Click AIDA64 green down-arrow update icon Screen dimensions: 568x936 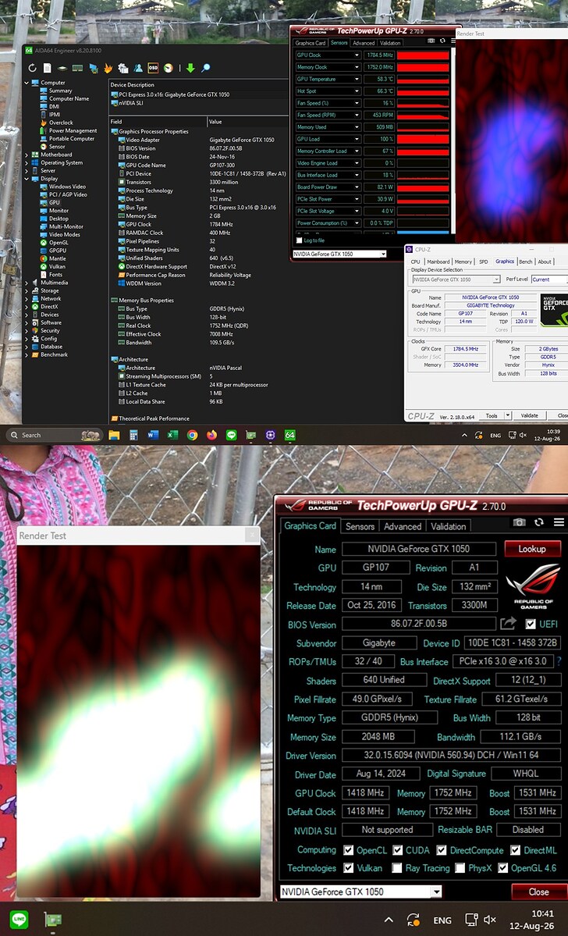click(190, 68)
